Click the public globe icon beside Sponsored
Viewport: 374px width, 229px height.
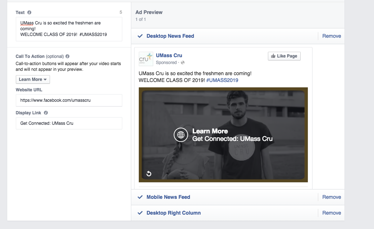coord(183,63)
